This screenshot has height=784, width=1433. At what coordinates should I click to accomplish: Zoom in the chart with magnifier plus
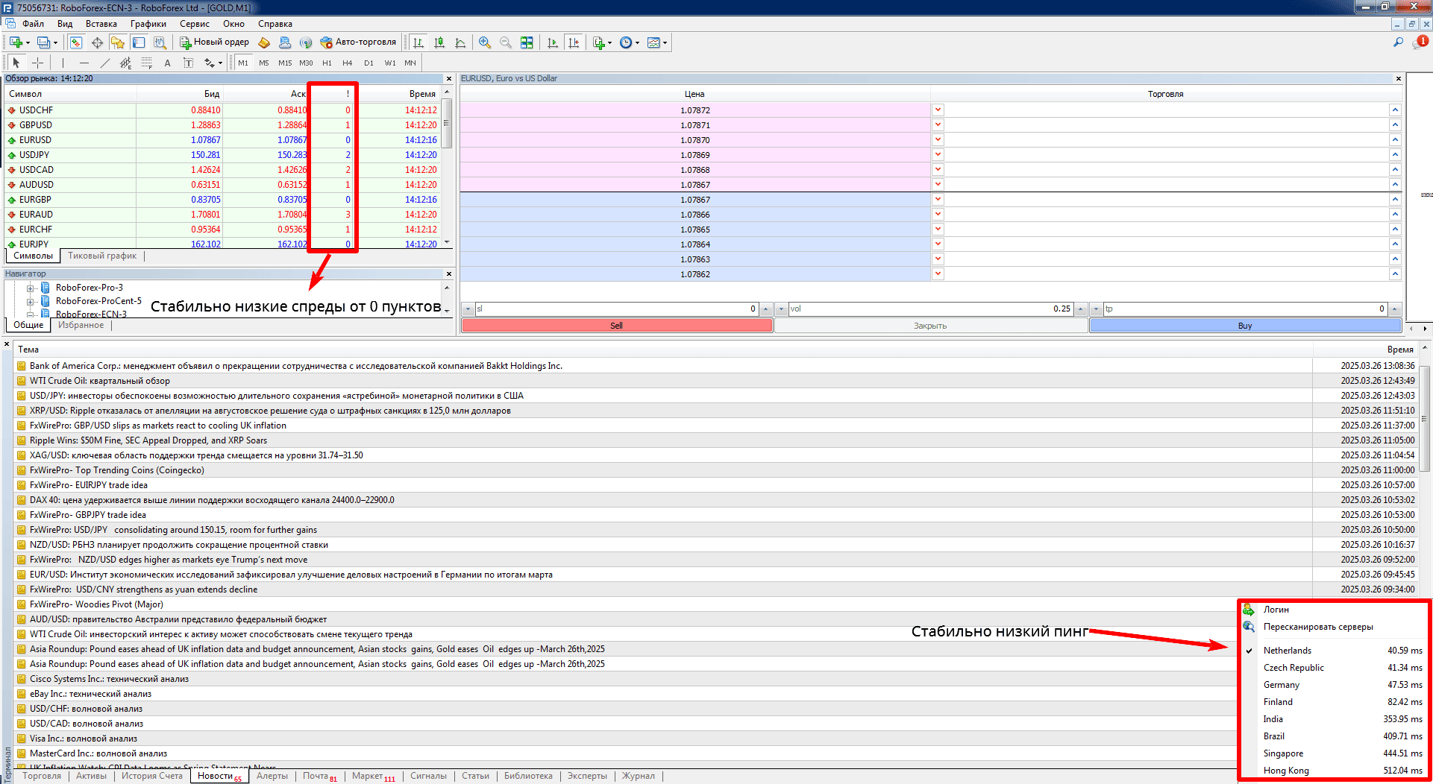tap(485, 42)
